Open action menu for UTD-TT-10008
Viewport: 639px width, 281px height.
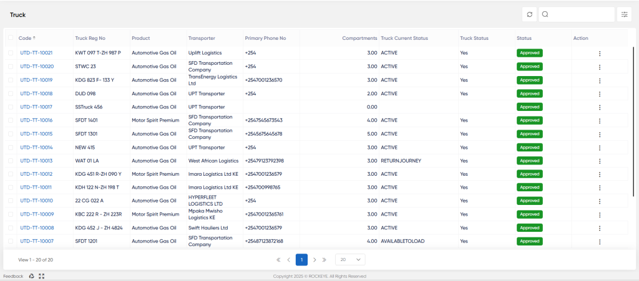tap(600, 228)
